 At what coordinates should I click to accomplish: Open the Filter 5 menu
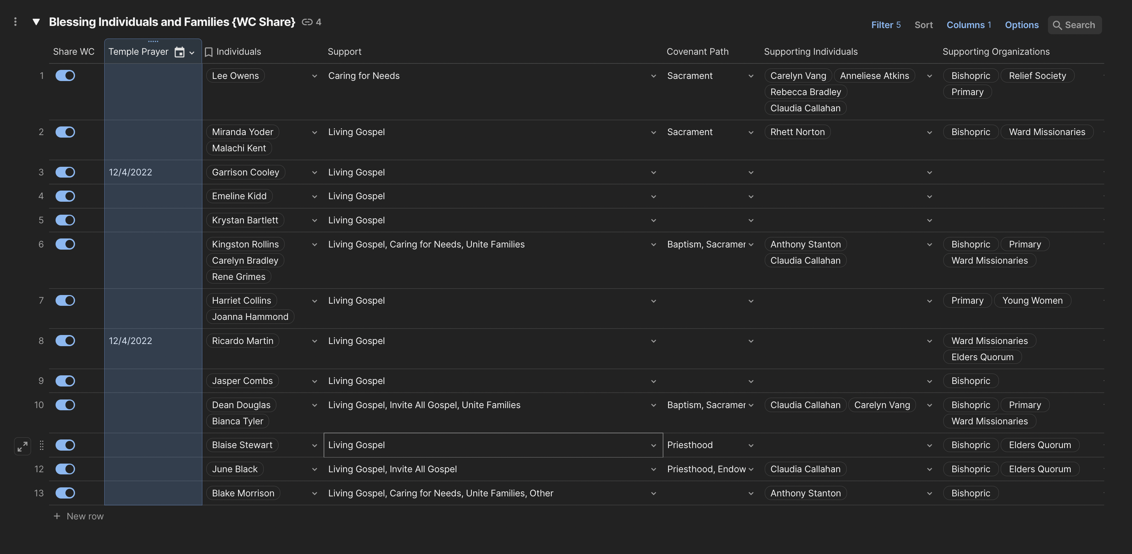(x=886, y=25)
